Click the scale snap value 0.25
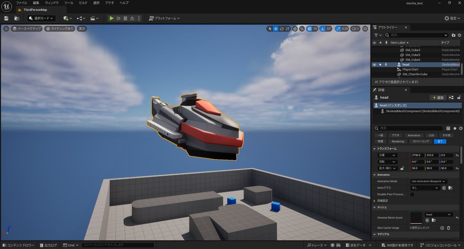This screenshot has width=464, height=249. click(x=345, y=29)
